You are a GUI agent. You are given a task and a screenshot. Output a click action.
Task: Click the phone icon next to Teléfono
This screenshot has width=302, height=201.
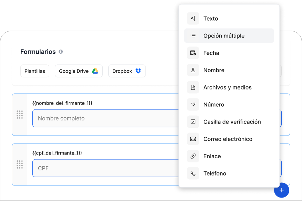pyautogui.click(x=193, y=173)
